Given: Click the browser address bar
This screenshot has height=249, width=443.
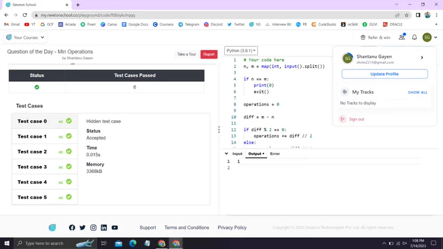Looking at the screenshot, I should point(212,15).
